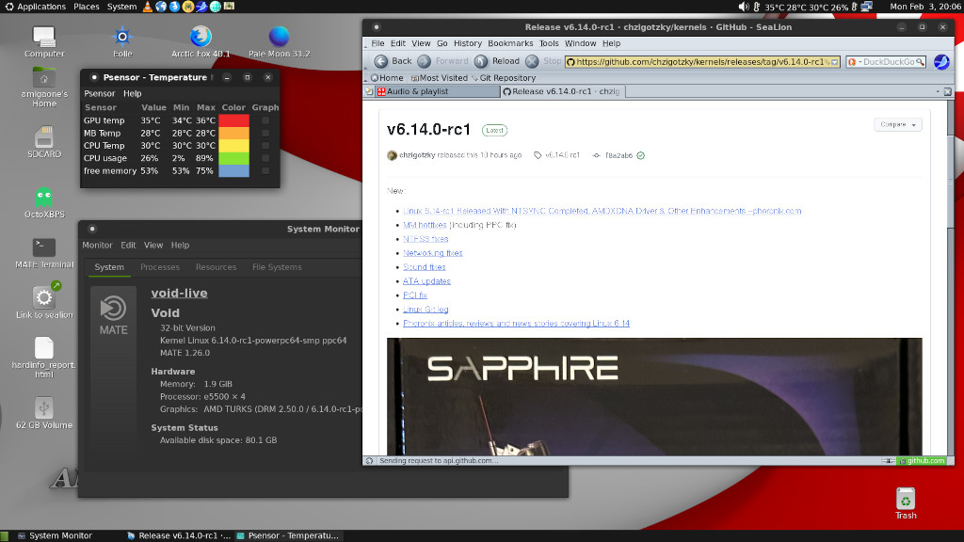
Task: Click the Reload button icon
Action: 481,61
